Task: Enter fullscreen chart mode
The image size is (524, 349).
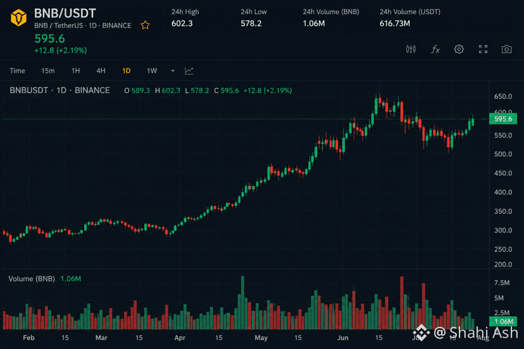Action: point(483,49)
